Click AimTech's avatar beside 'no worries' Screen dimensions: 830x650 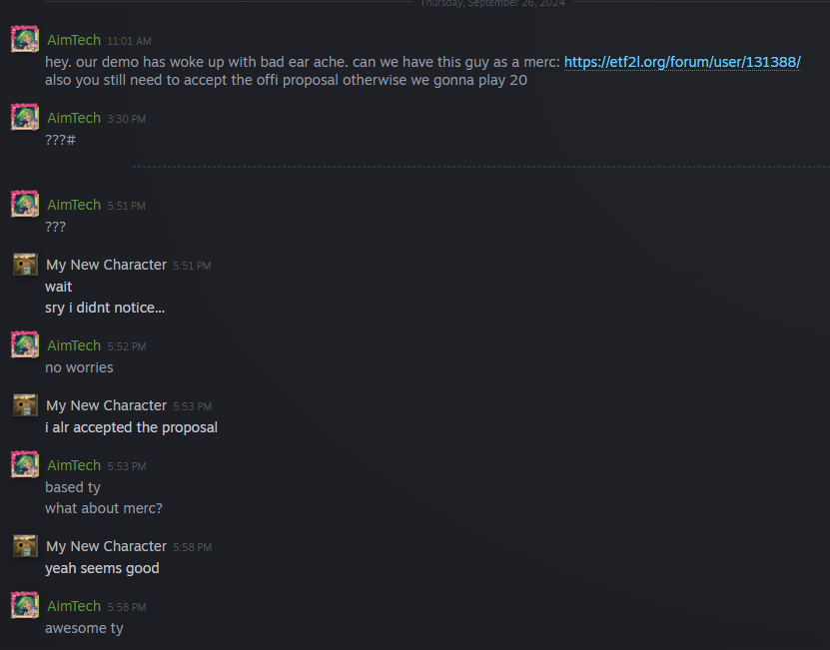pos(25,344)
